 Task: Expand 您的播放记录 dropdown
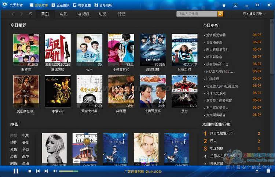(254, 14)
